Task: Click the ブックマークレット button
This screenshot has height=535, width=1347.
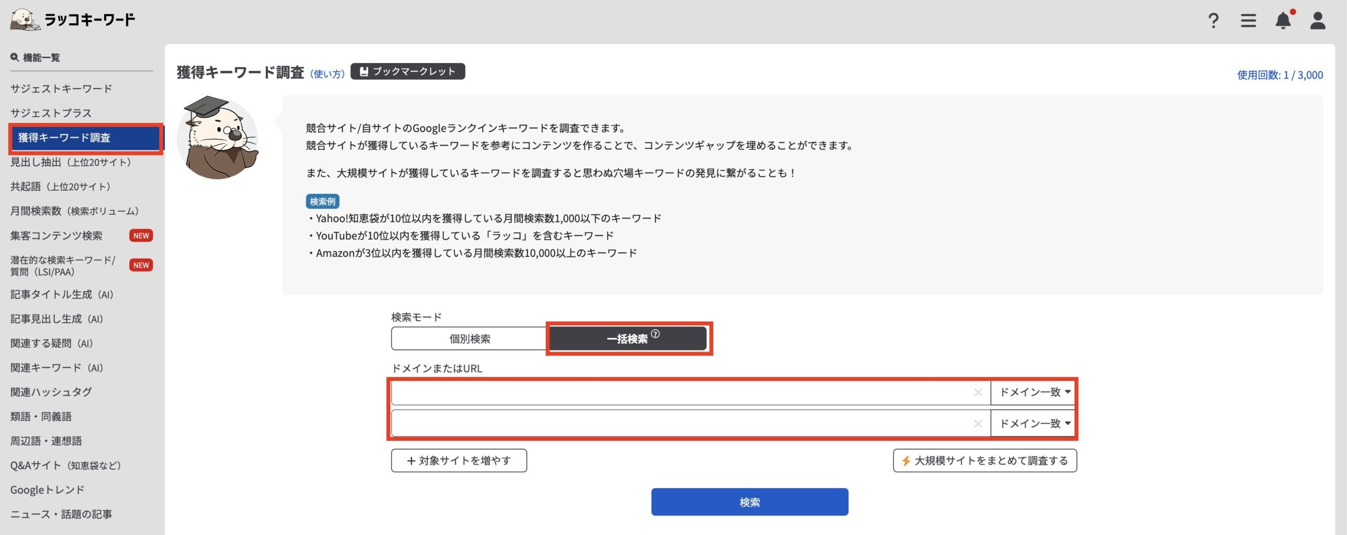Action: [x=408, y=71]
